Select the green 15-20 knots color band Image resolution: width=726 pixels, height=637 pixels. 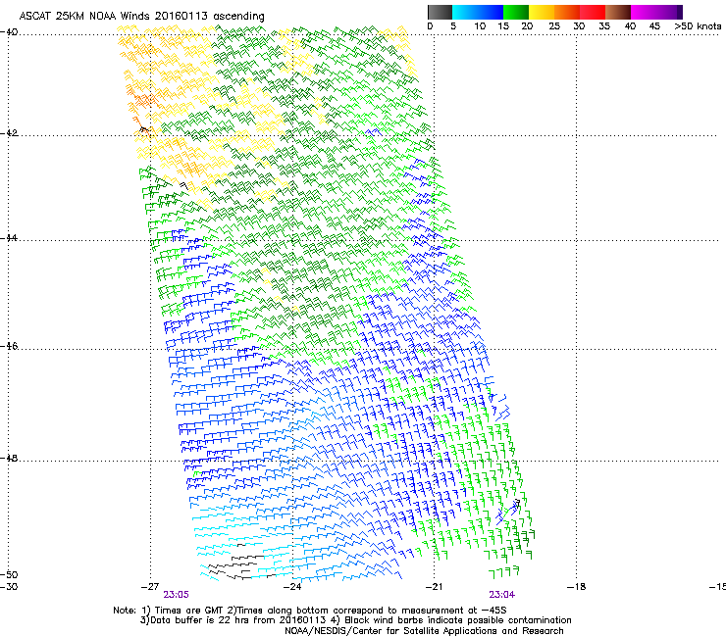[516, 12]
